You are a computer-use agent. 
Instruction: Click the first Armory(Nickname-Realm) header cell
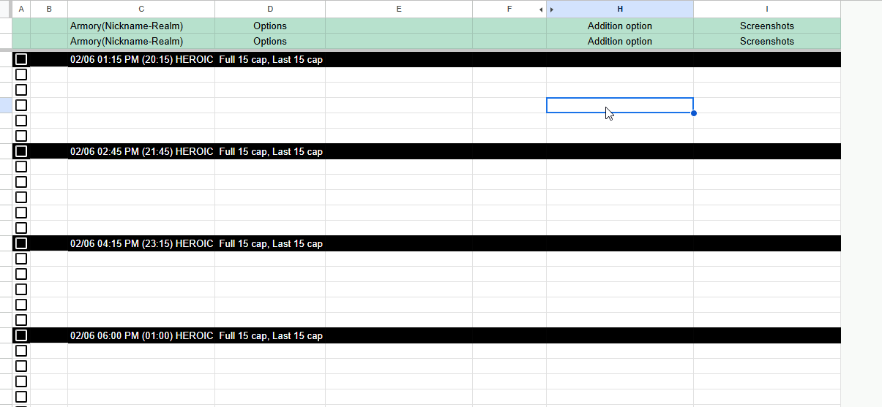pos(141,26)
